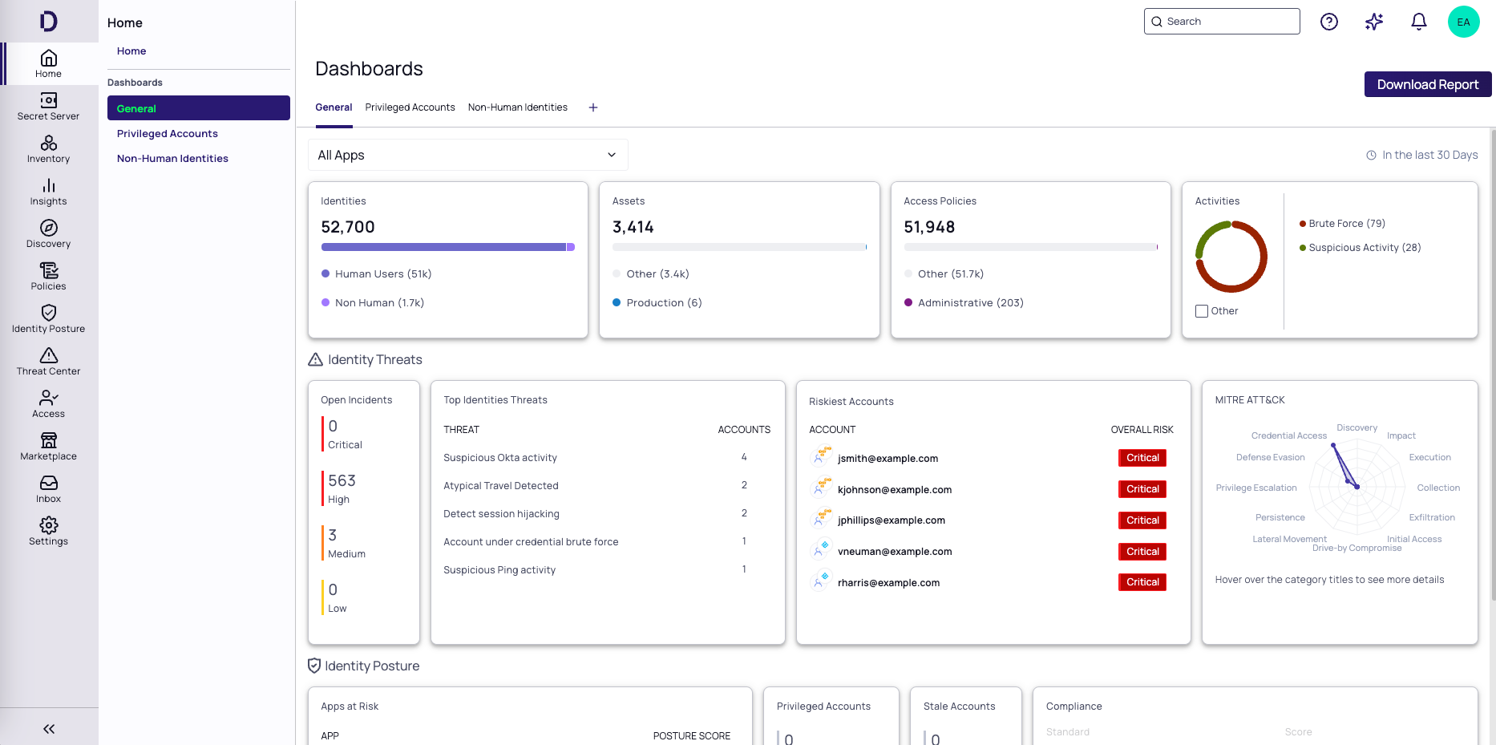Screen dimensions: 1496x745
Task: Open the Marketplace sidebar icon
Action: [x=48, y=446]
